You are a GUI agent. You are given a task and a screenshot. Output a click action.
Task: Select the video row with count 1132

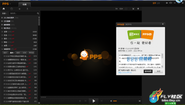(19, 74)
